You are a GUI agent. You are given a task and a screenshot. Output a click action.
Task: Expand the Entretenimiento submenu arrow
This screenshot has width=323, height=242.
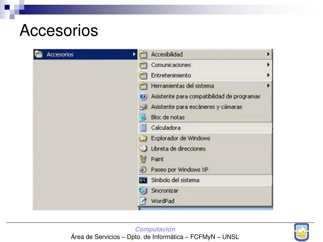tap(268, 75)
